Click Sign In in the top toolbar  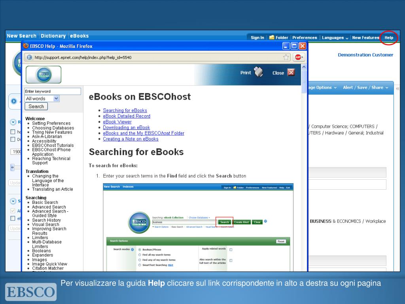pyautogui.click(x=257, y=38)
